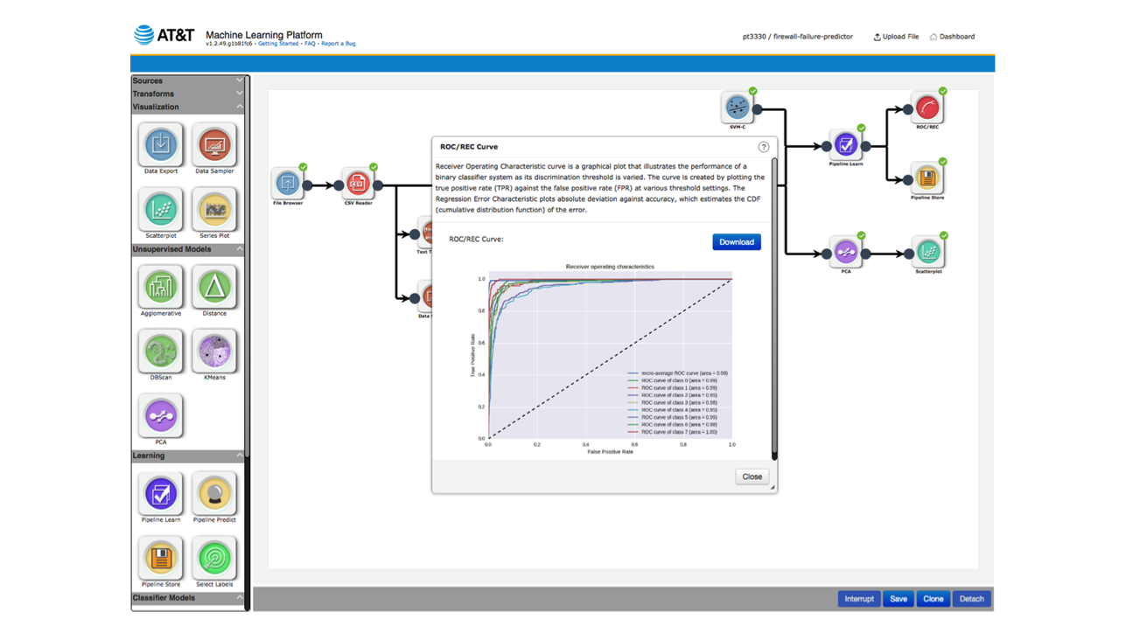This screenshot has width=1126, height=633.
Task: Pick the KMeans model icon
Action: (x=214, y=351)
